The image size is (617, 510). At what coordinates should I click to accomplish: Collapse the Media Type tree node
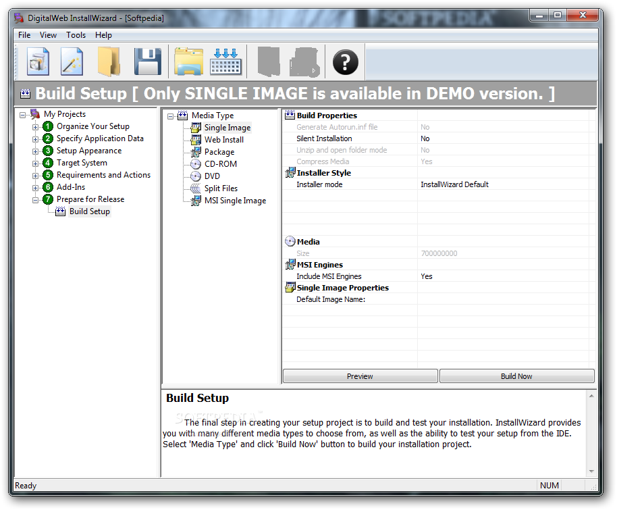point(170,117)
